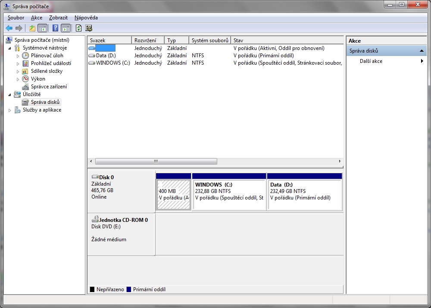
Task: Toggle the action pane show/hide button
Action: (66, 28)
